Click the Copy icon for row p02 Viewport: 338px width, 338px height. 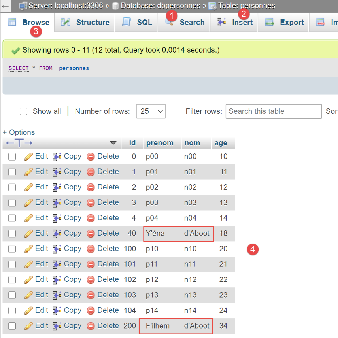[57, 187]
